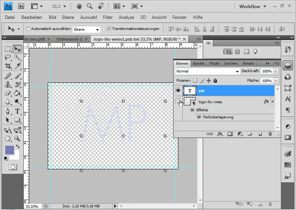
Task: Select the Healing Brush tool
Action: tap(7, 76)
